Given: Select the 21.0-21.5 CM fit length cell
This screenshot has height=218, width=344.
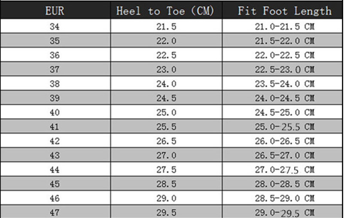Looking at the screenshot, I should (x=284, y=27).
